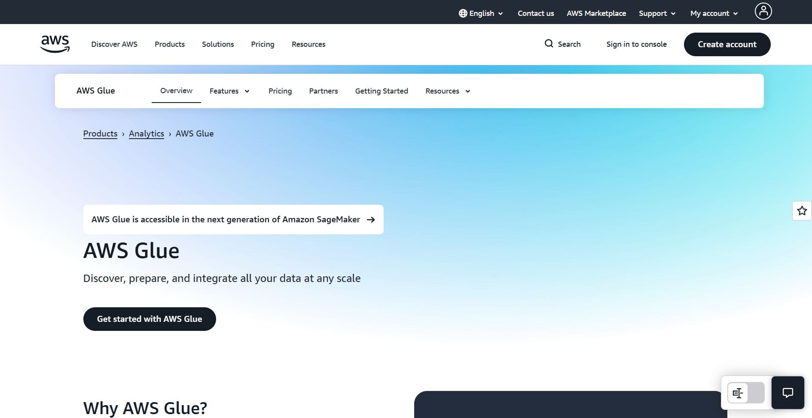Click Get started with AWS Glue
The width and height of the screenshot is (812, 418).
pyautogui.click(x=150, y=319)
